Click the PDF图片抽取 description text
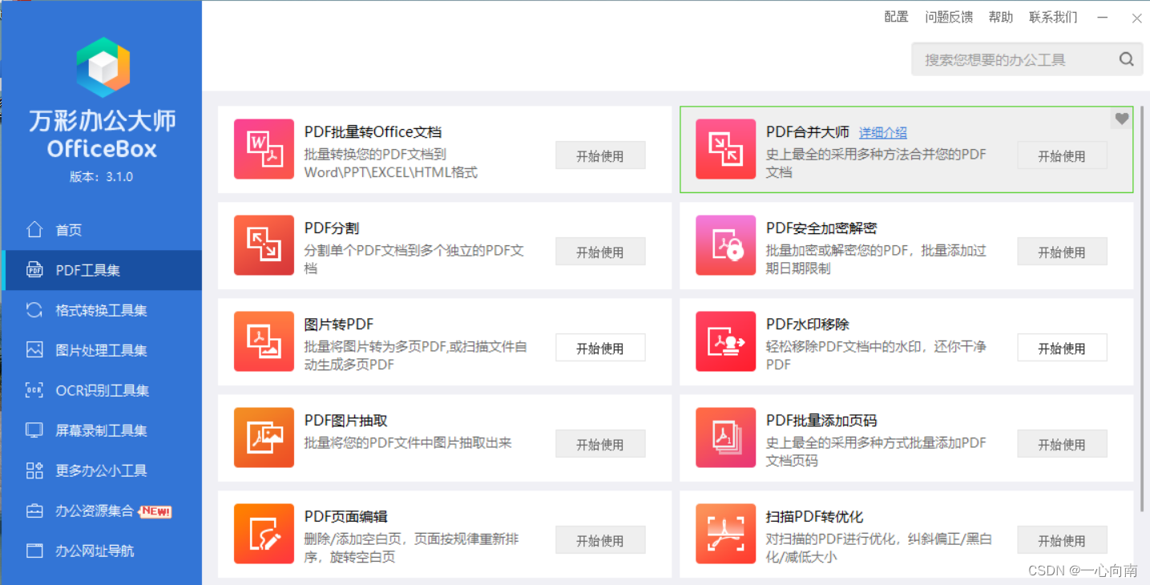This screenshot has height=585, width=1150. [408, 442]
